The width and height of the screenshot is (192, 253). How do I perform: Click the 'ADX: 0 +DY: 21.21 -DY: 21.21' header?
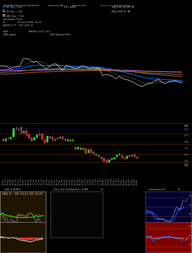pos(22,194)
